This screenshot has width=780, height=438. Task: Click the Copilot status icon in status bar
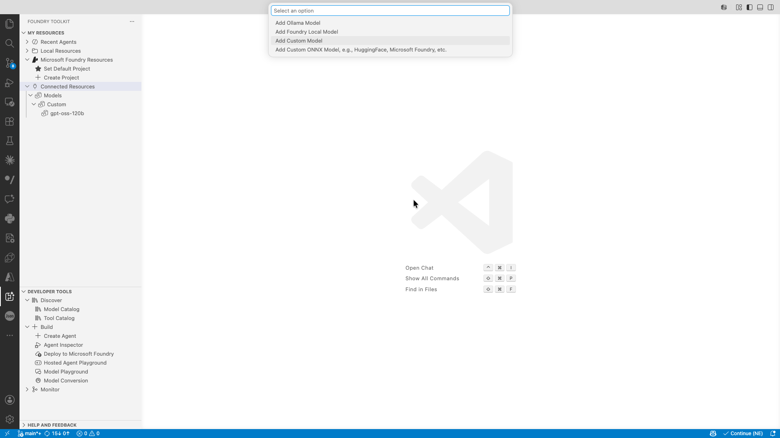click(713, 434)
